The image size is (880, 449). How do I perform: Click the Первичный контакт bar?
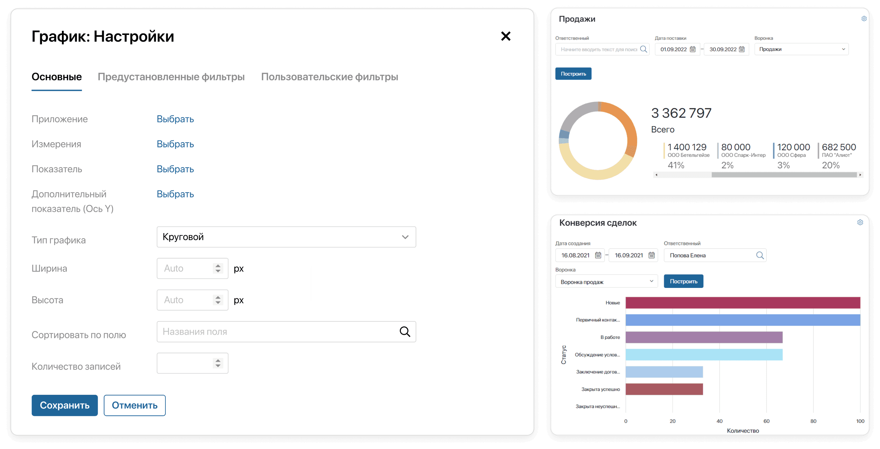(x=743, y=320)
